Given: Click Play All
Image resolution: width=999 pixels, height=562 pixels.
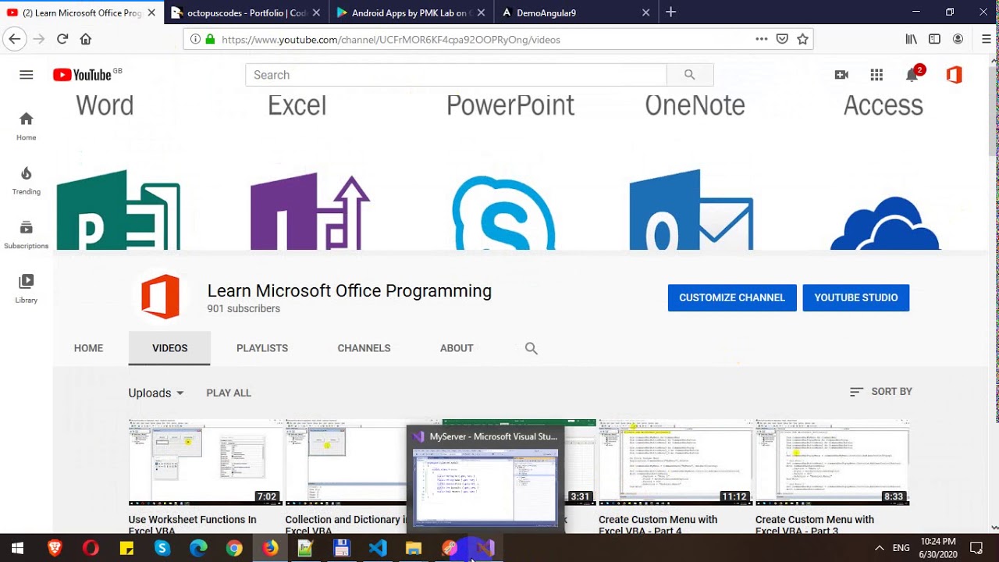Looking at the screenshot, I should [229, 393].
